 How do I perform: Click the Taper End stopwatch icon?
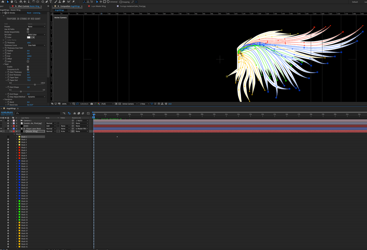pos(8,80)
